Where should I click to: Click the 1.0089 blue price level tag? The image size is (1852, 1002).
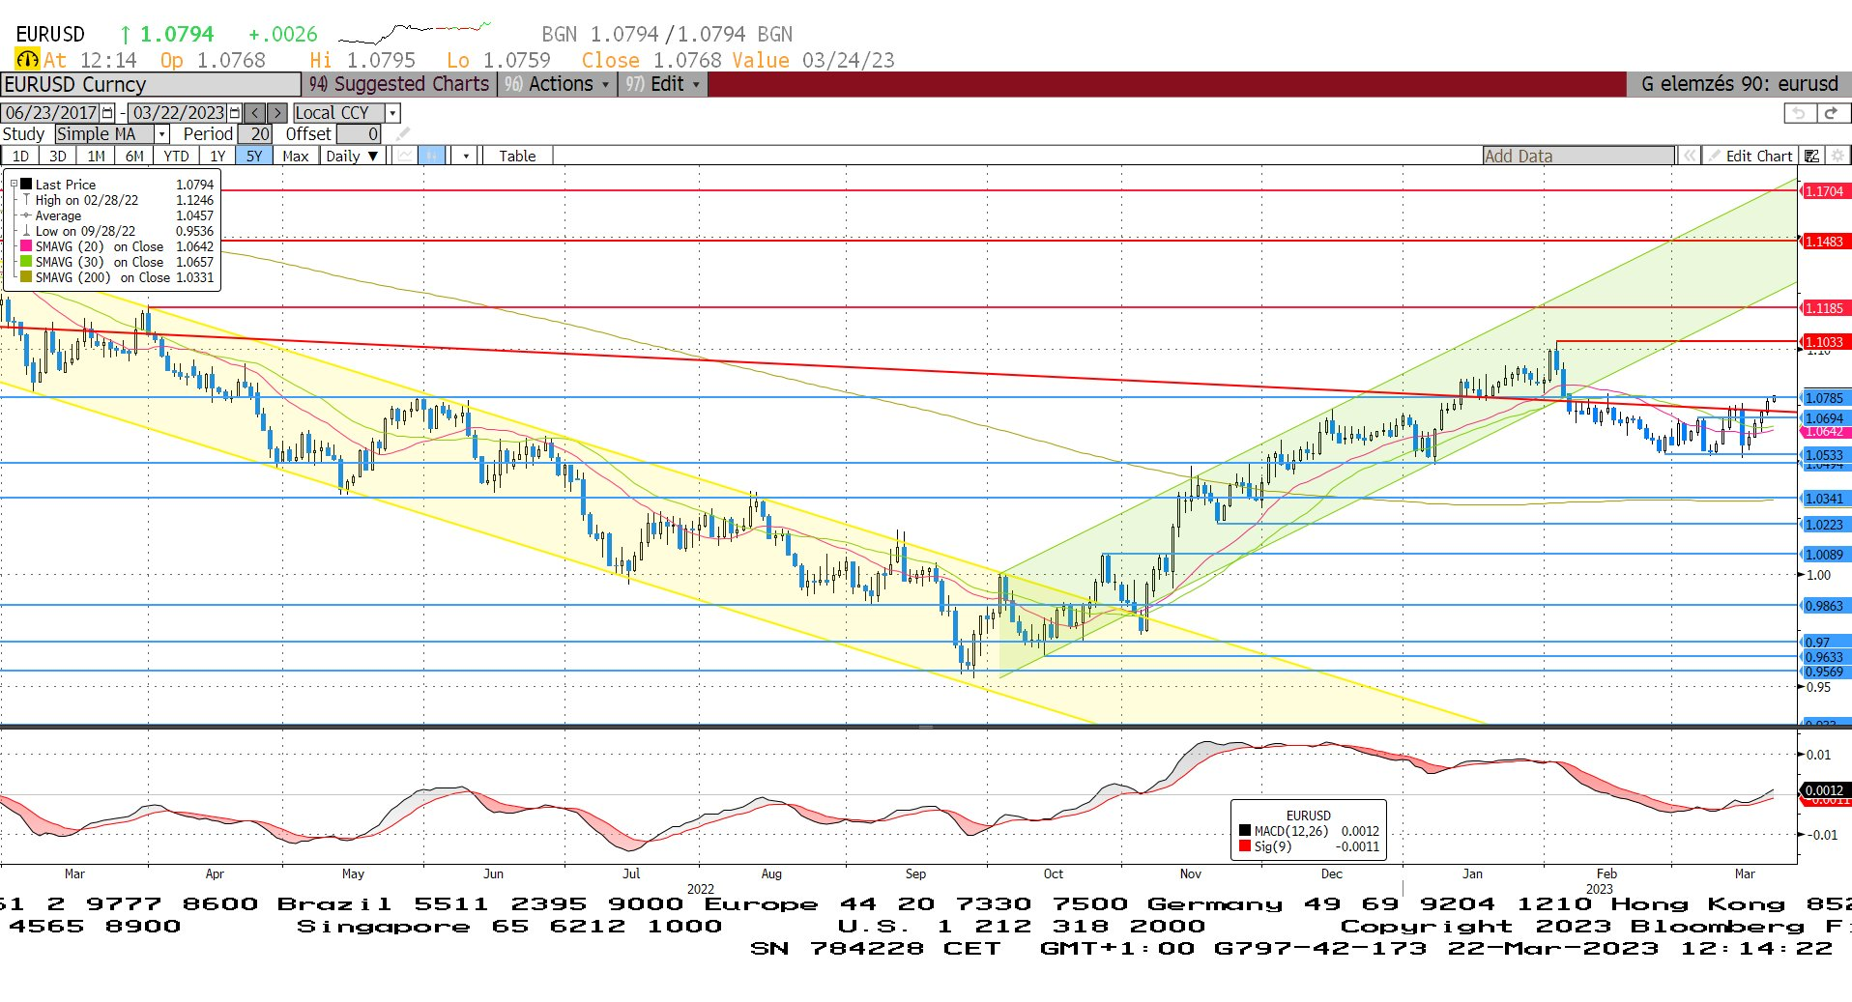1826,555
